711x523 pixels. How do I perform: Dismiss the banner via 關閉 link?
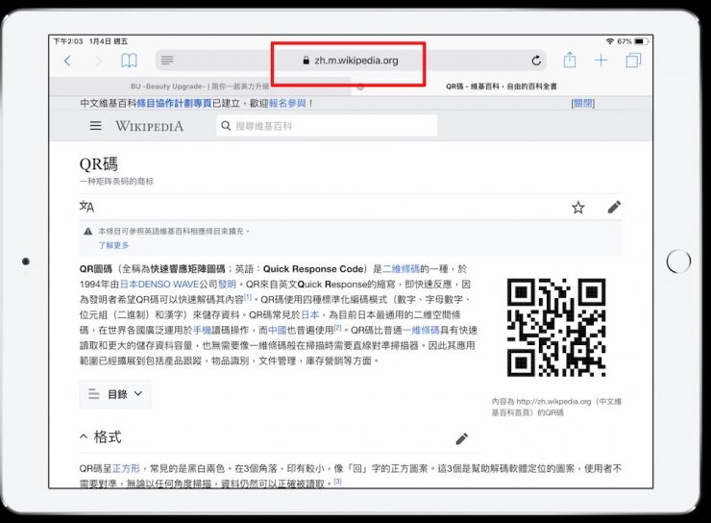pyautogui.click(x=582, y=103)
